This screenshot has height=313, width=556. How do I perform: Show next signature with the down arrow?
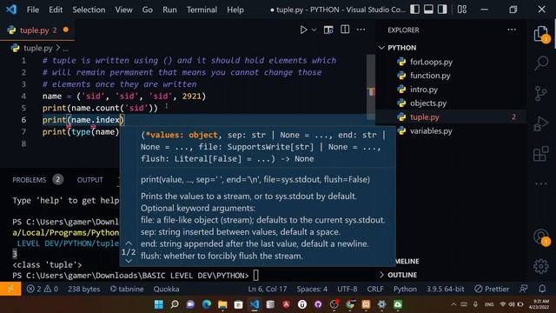click(x=129, y=261)
